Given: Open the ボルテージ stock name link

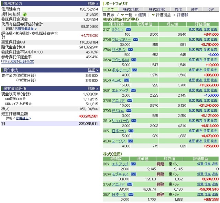Looking at the screenshot, I should coord(121,70).
